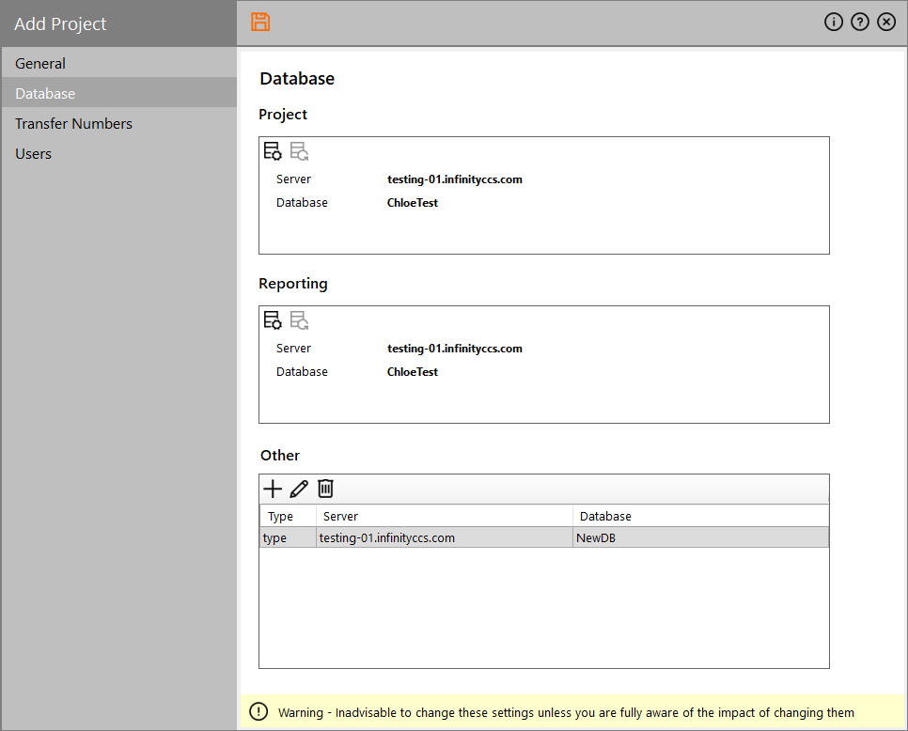Click Reporting database value ChloeTest
This screenshot has width=908, height=731.
point(413,371)
